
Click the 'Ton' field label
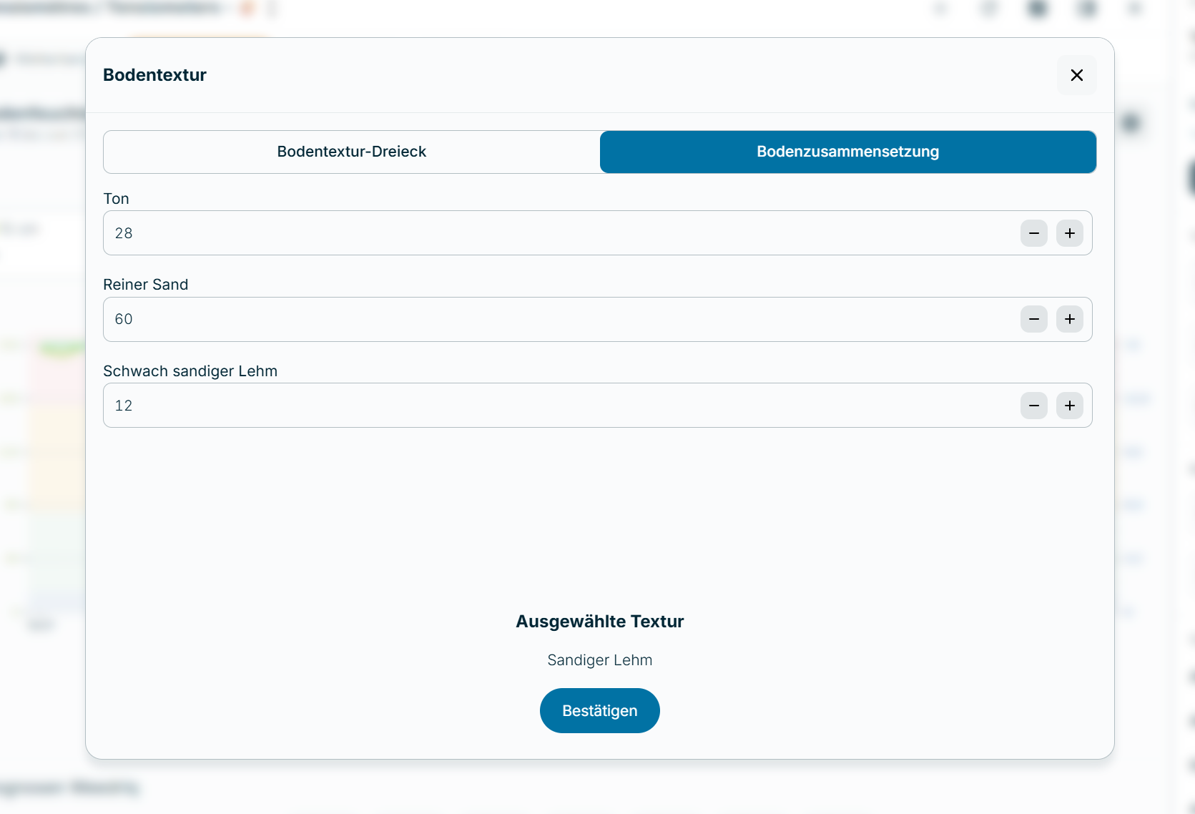pyautogui.click(x=116, y=199)
